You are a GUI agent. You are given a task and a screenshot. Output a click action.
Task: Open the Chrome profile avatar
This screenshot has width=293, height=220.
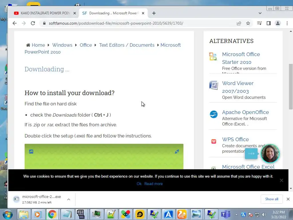(x=278, y=23)
